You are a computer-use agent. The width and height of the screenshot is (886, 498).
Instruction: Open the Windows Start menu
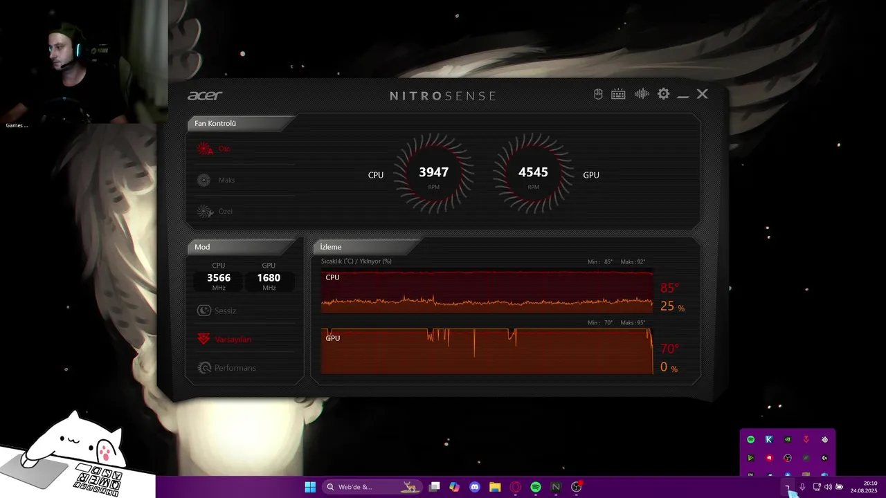coord(310,487)
